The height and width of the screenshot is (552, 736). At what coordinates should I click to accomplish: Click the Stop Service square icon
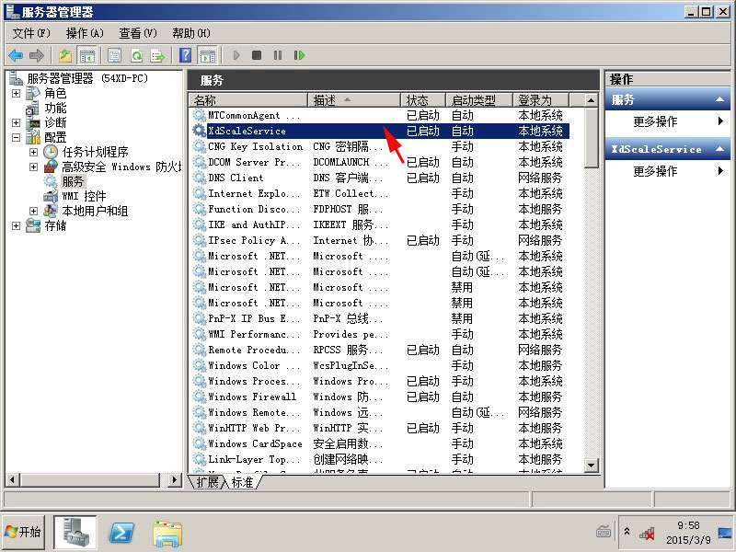tap(257, 55)
